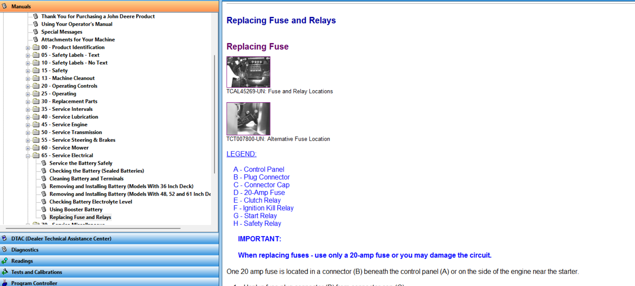Screen dimensions: 635x286
Task: Click document icon beside Checking the Battery (Sealed Batteries)
Action: pos(44,171)
